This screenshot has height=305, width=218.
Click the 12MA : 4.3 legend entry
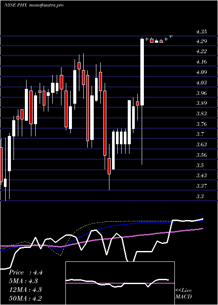click(x=25, y=289)
